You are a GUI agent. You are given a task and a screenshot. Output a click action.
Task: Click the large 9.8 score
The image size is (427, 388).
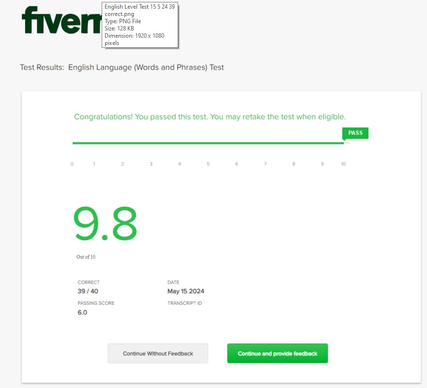point(105,223)
